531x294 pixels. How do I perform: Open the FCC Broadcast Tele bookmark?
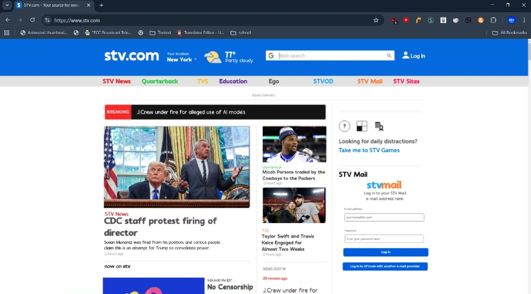(x=108, y=33)
